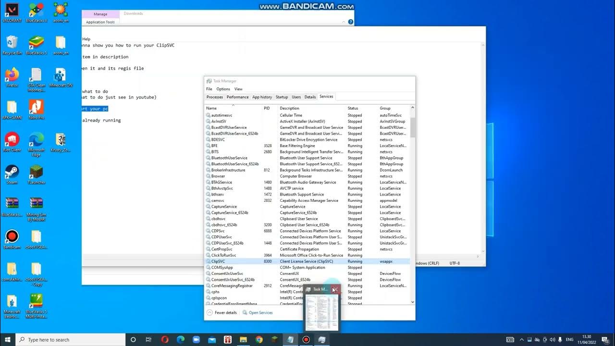This screenshot has height=346, width=615.
Task: Open Mail app from the taskbar
Action: pos(212,339)
